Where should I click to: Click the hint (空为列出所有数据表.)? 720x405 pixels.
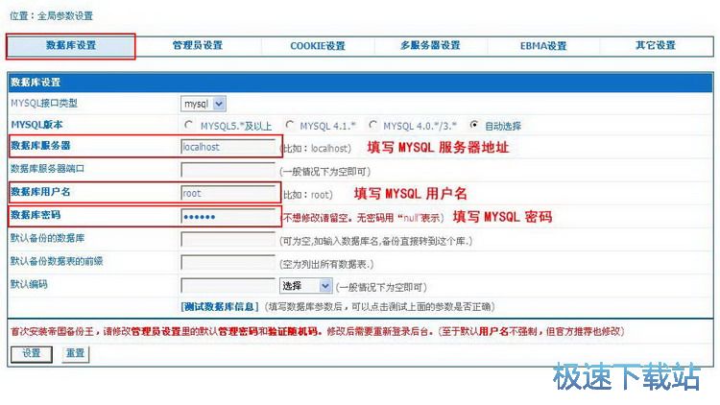(326, 264)
